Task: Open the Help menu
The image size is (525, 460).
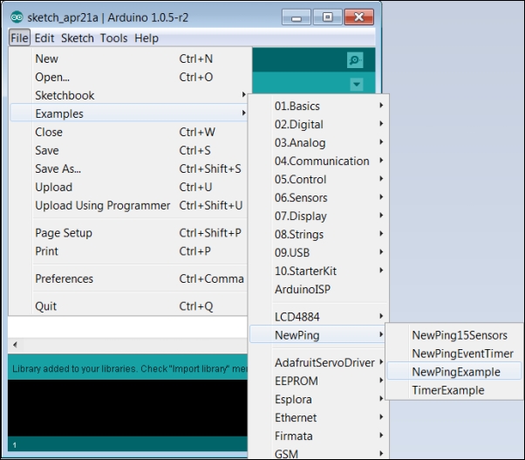Action: (x=147, y=38)
